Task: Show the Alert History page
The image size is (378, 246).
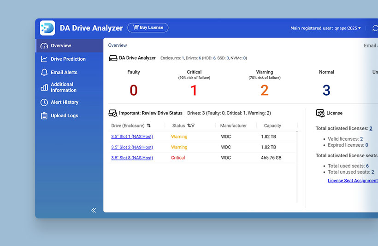Action: 65,102
